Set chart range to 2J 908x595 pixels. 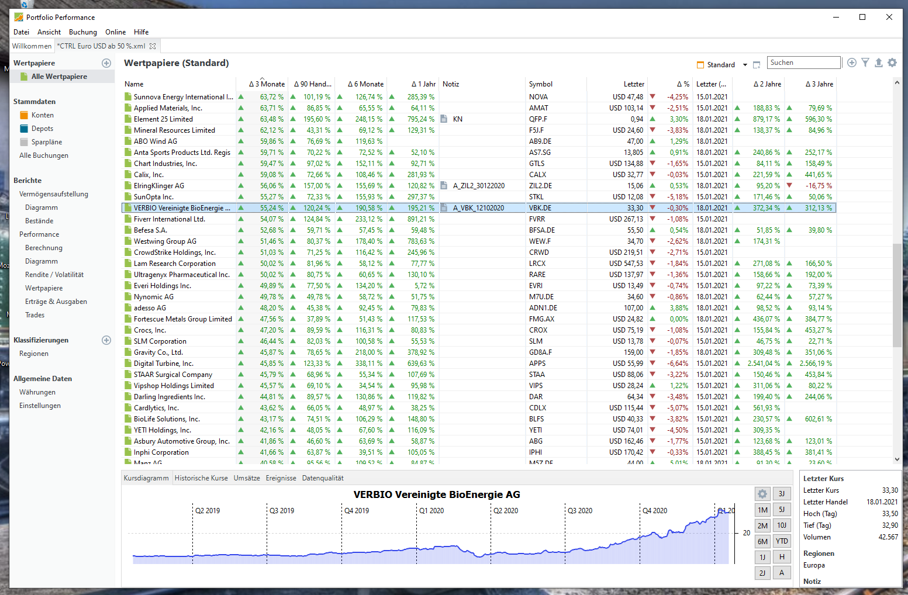762,573
